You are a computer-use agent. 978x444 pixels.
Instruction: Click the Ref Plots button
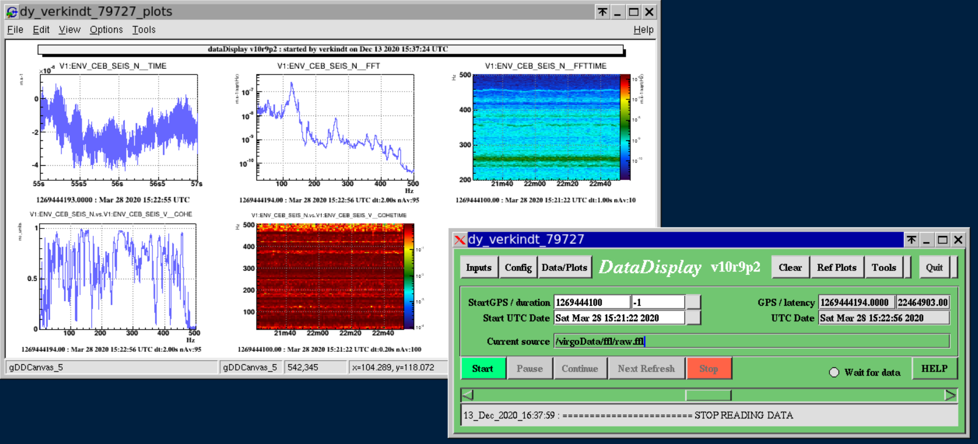tap(836, 267)
